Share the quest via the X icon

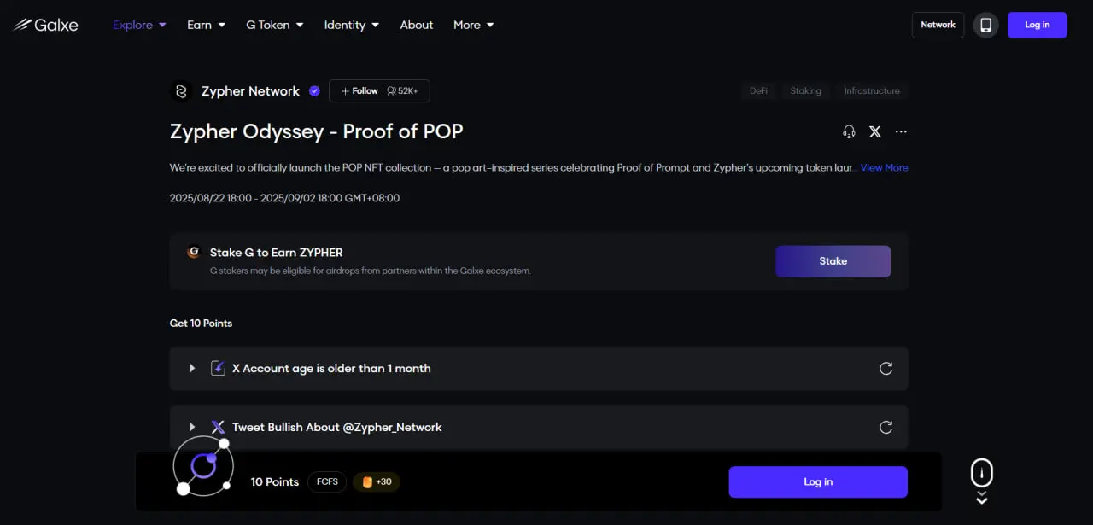pos(875,131)
